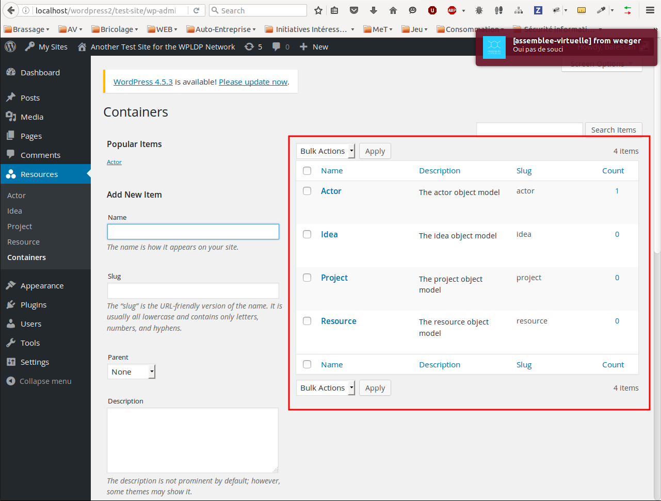Open the Downloads arrow icon
This screenshot has width=661, height=501.
[x=374, y=10]
